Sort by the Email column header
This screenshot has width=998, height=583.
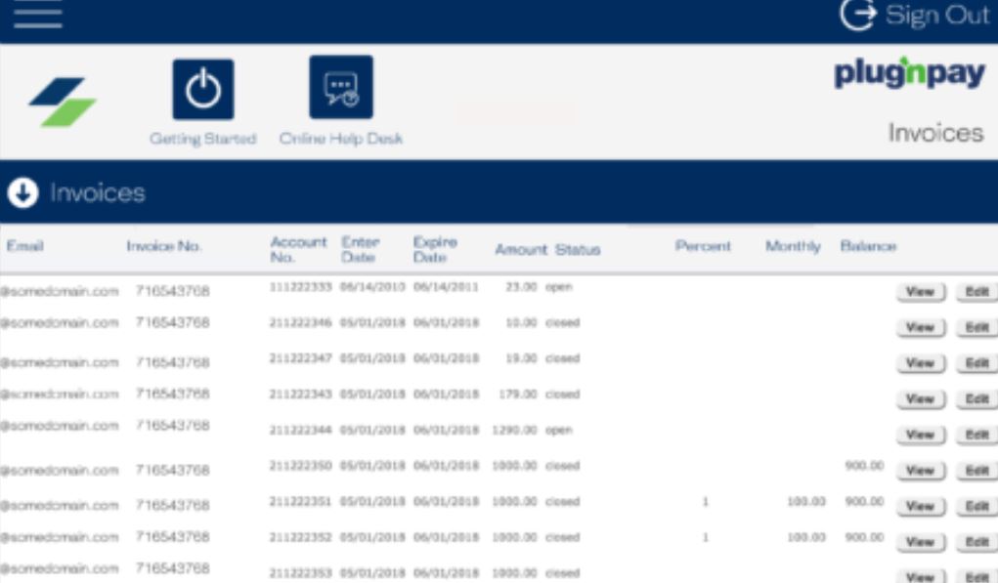[24, 246]
